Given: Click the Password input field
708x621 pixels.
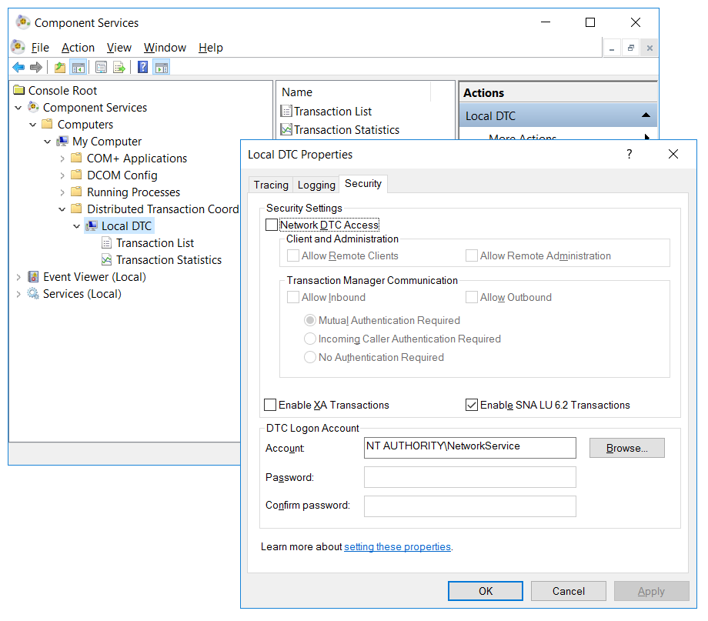Looking at the screenshot, I should point(470,477).
